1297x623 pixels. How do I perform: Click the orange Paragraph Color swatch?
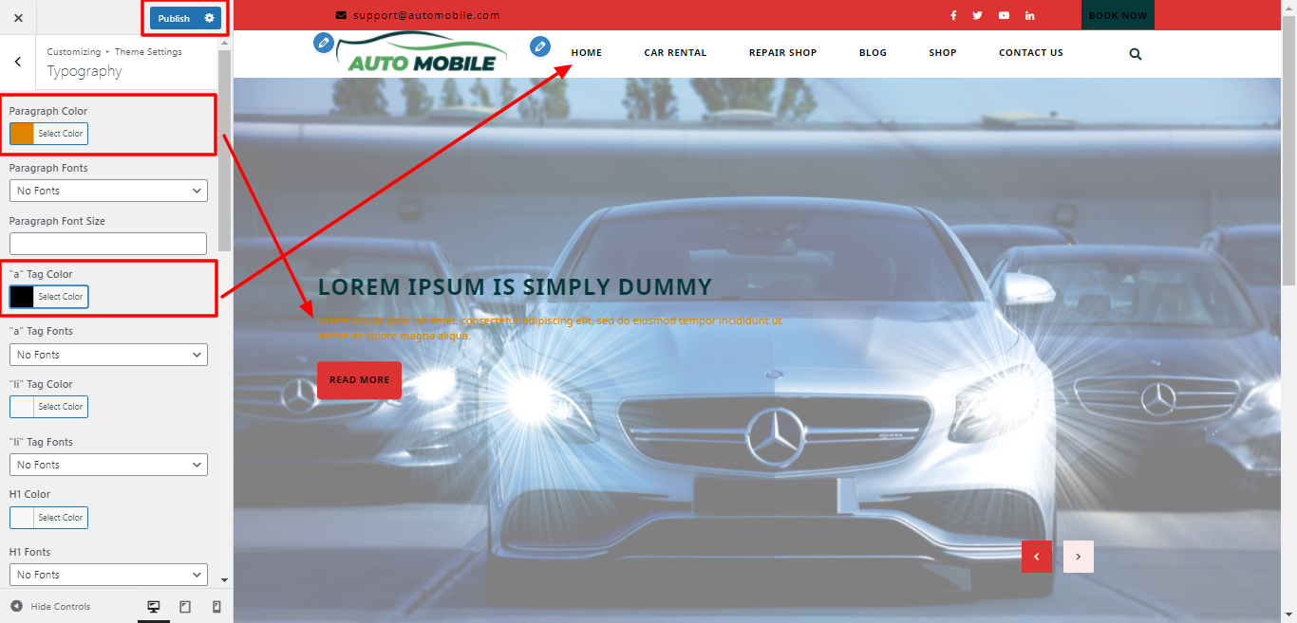(x=22, y=134)
